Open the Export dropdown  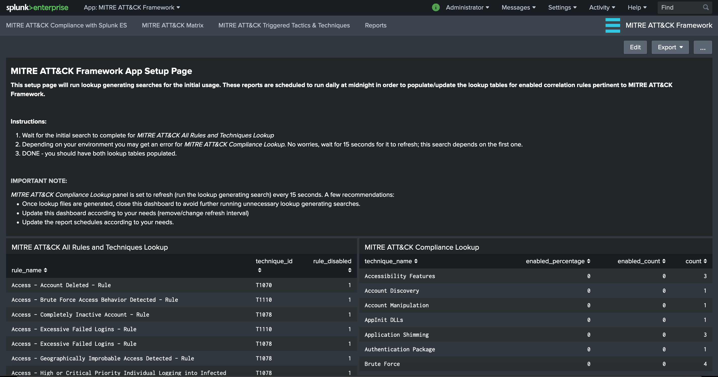tap(670, 47)
